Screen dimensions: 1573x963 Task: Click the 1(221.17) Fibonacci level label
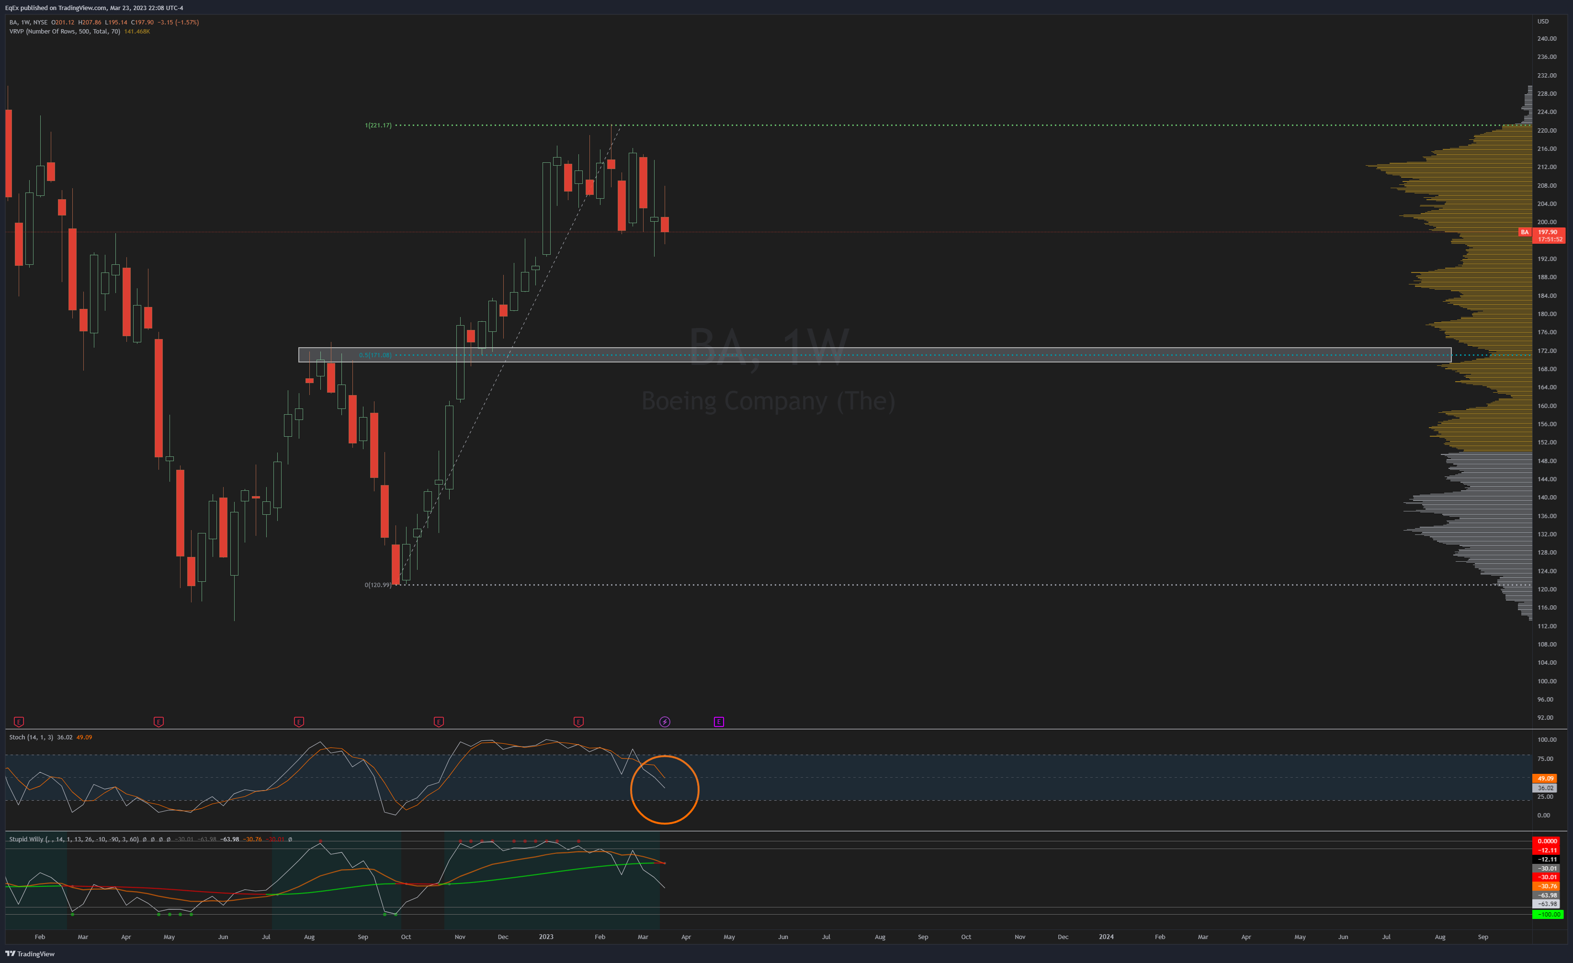tap(378, 125)
